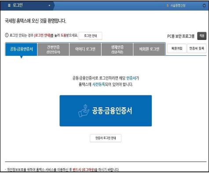Switch to the 생체인증 tab

(x=117, y=49)
